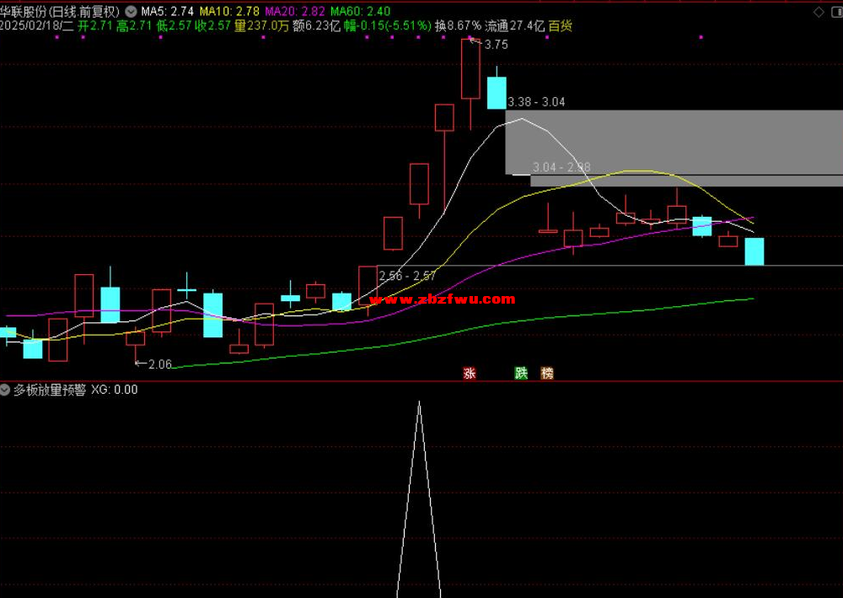Click the 3.75 high price marker
Viewport: 843px width, 598px height.
[496, 45]
